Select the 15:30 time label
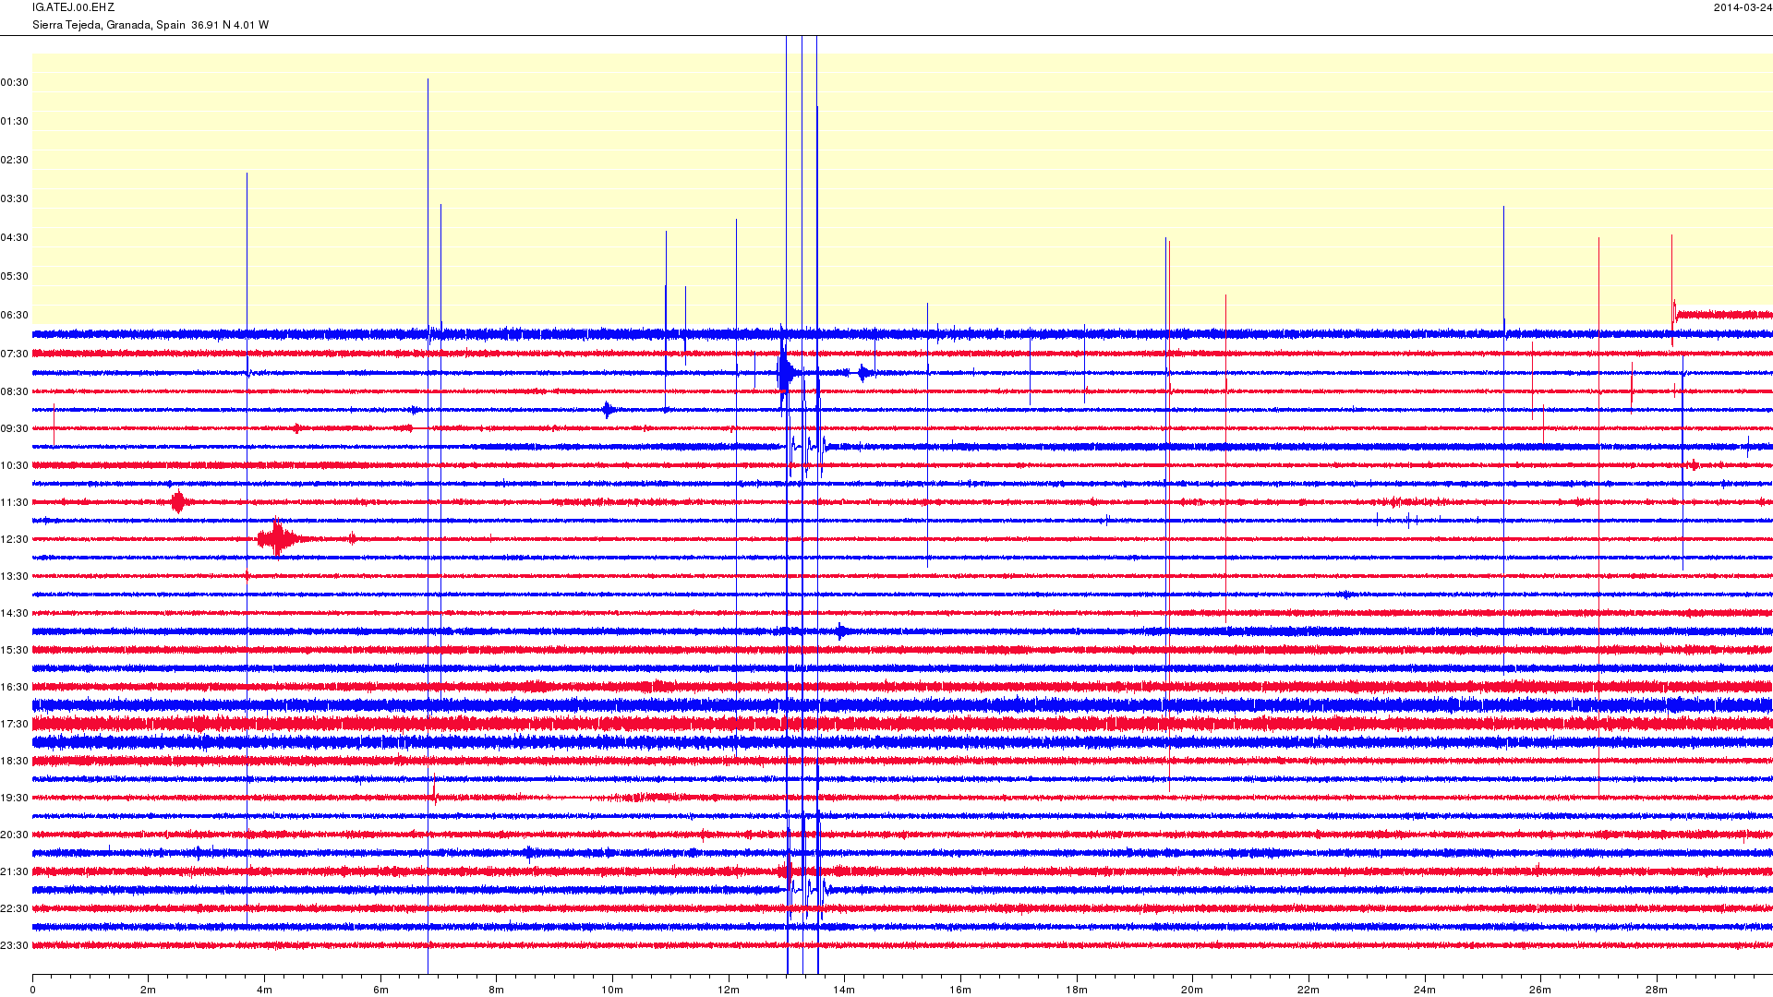The width and height of the screenshot is (1773, 997). click(15, 650)
